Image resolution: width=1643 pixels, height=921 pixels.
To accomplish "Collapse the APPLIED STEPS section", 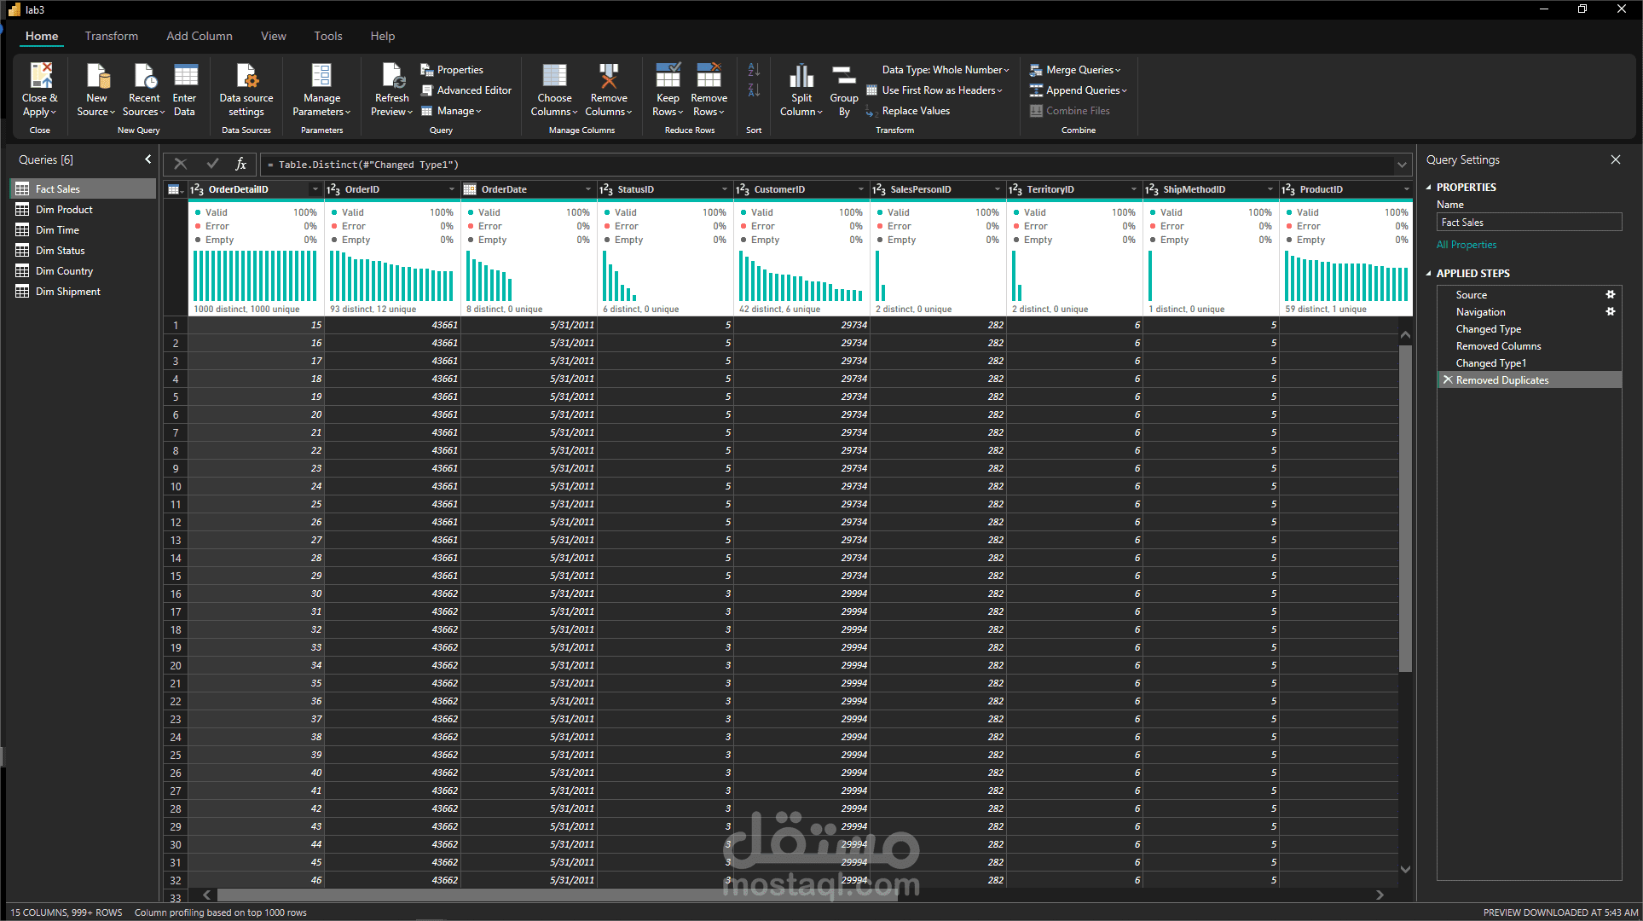I will pyautogui.click(x=1430, y=274).
